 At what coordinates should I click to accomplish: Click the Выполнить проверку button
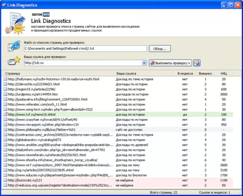click(x=170, y=63)
